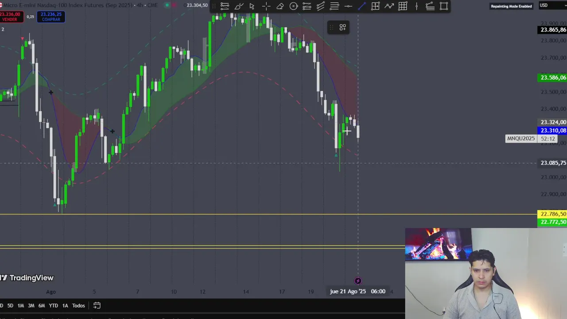
Task: Click the COMPRAR buy button
Action: [x=51, y=17]
